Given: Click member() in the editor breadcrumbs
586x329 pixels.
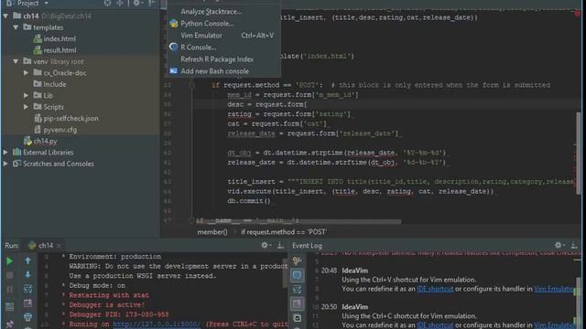Looking at the screenshot, I should (x=212, y=232).
